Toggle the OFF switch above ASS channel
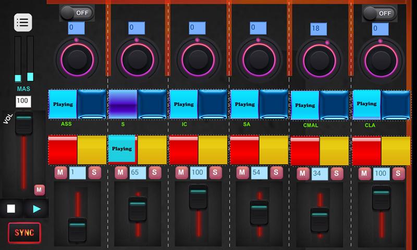This screenshot has height=250, width=417. [76, 12]
